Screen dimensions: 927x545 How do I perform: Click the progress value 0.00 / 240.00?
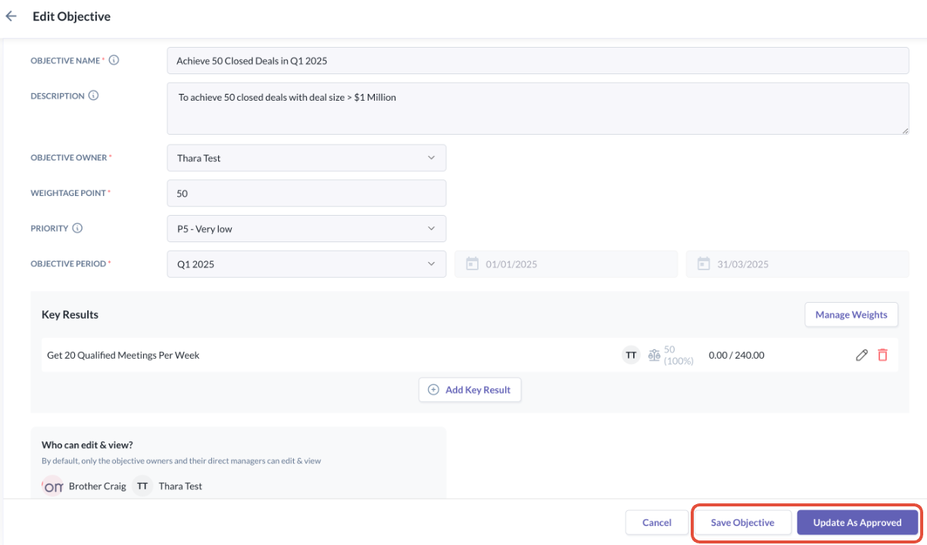[x=736, y=355]
